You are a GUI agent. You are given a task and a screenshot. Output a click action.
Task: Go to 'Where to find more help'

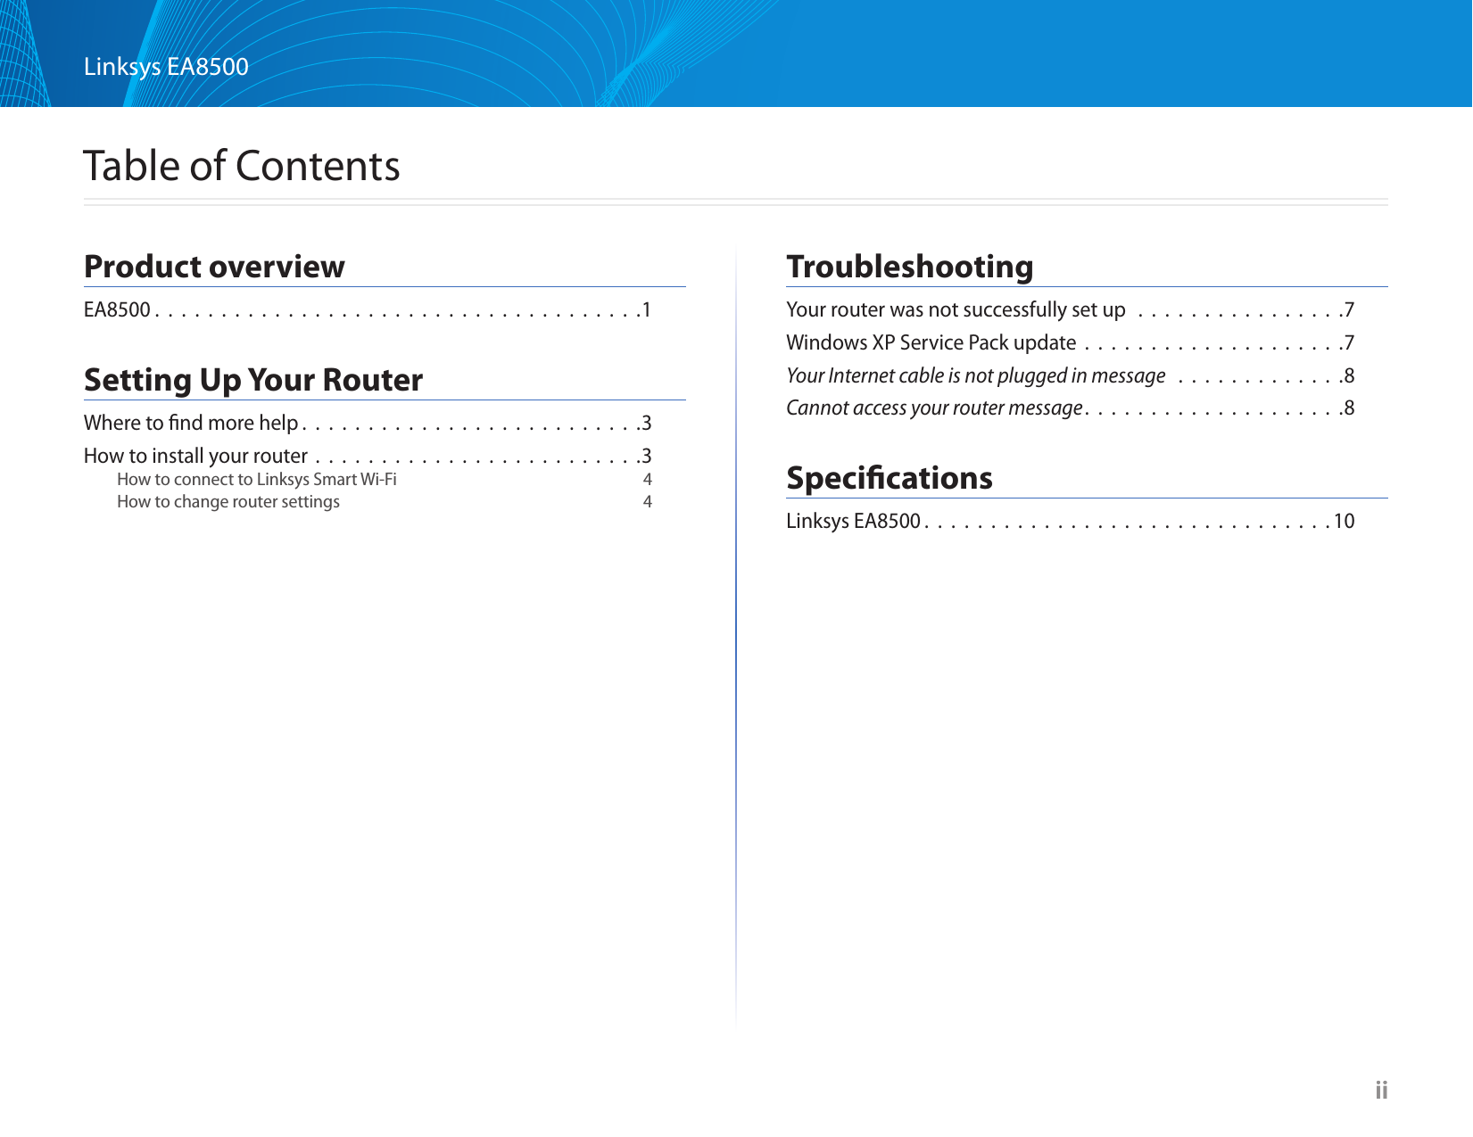(x=368, y=423)
